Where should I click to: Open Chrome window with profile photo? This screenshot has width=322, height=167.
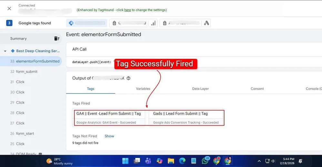pyautogui.click(x=228, y=161)
